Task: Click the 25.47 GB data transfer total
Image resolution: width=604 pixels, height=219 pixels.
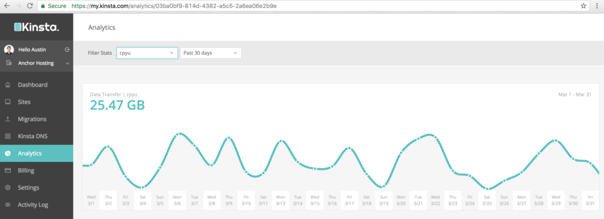Action: pos(117,105)
